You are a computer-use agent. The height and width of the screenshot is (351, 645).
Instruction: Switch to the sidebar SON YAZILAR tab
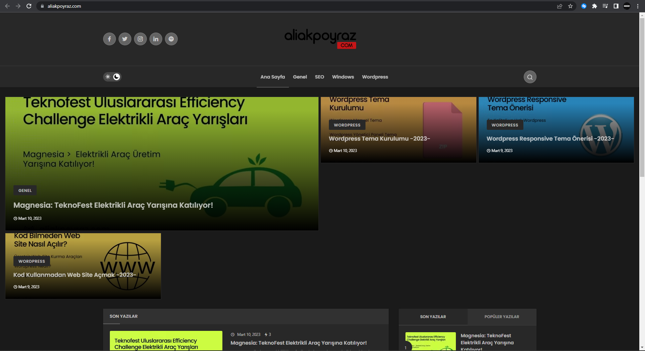tap(433, 317)
